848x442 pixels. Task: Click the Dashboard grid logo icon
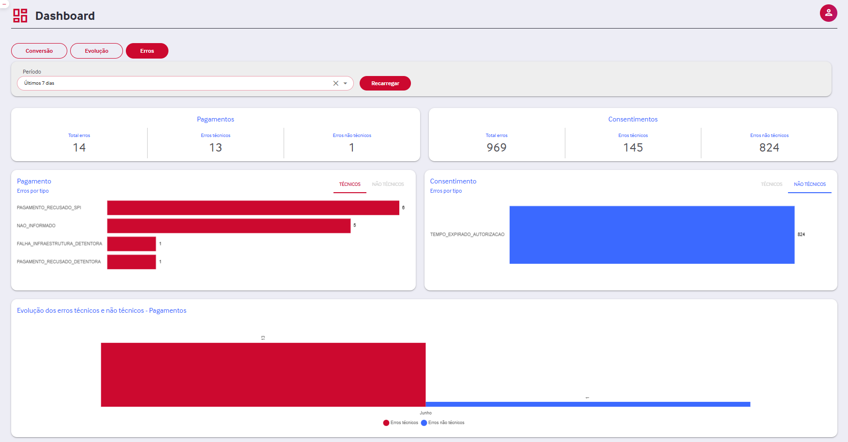tap(20, 15)
